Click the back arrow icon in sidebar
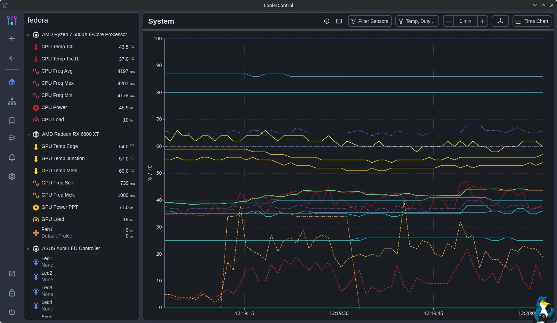Screen dimensions: 557x323 coord(12,58)
